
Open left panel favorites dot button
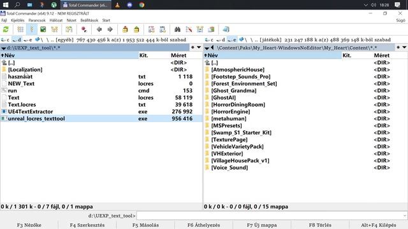[x=193, y=48]
